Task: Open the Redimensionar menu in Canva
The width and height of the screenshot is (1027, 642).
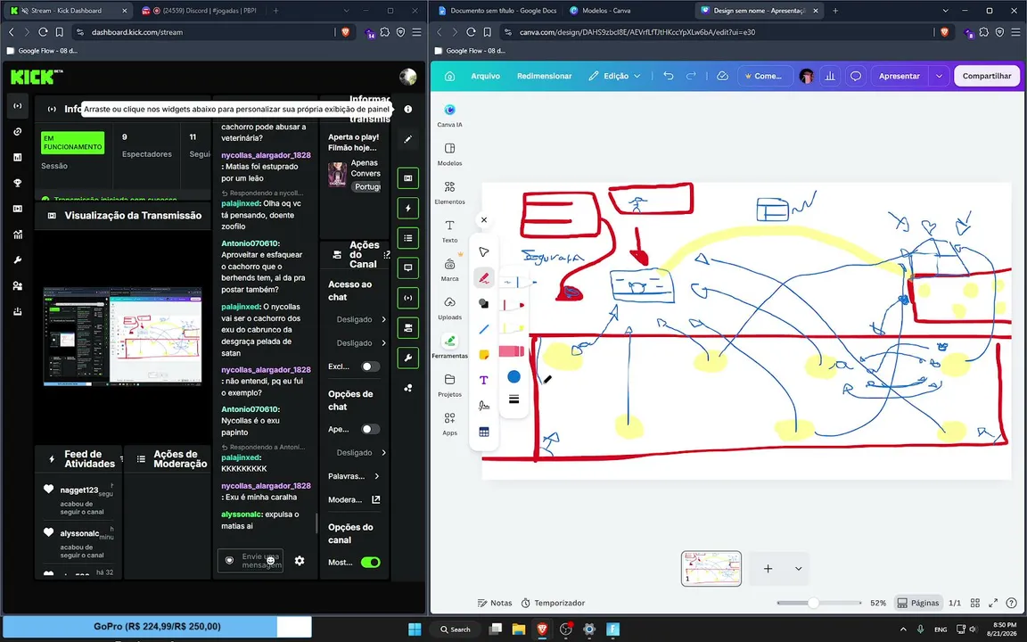Action: coord(544,76)
